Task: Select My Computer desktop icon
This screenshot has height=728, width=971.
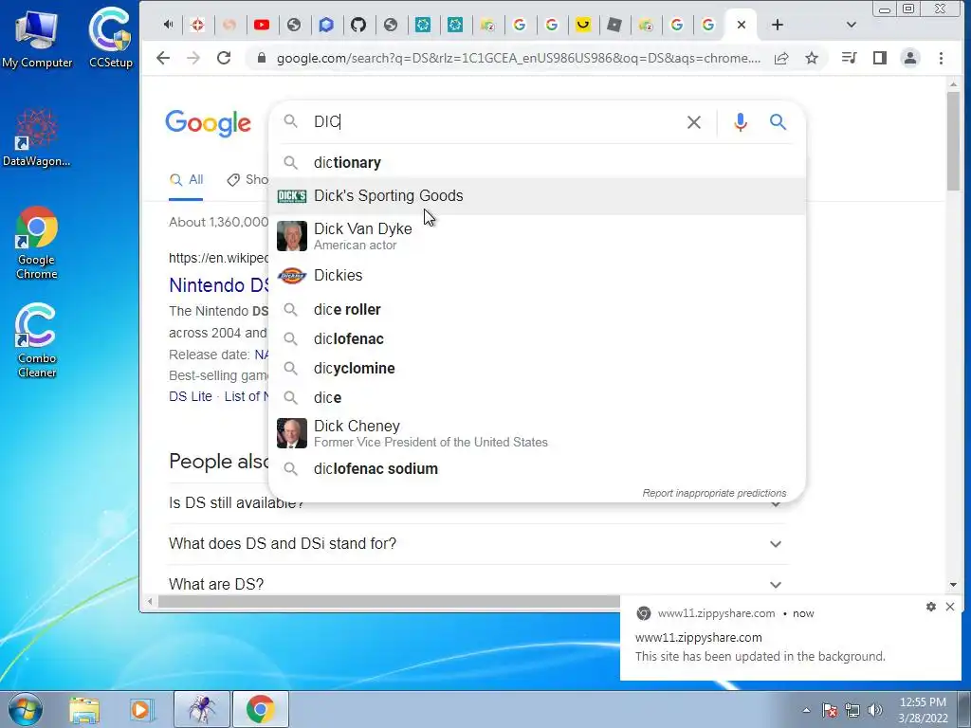Action: coord(37,38)
